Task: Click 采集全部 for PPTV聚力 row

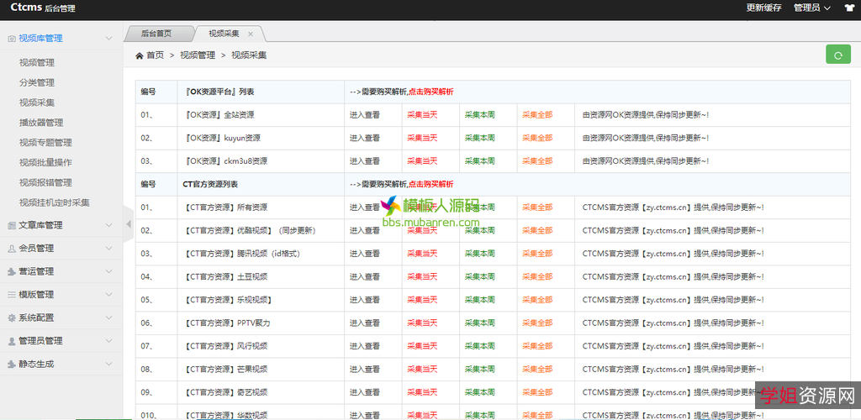Action: (537, 323)
